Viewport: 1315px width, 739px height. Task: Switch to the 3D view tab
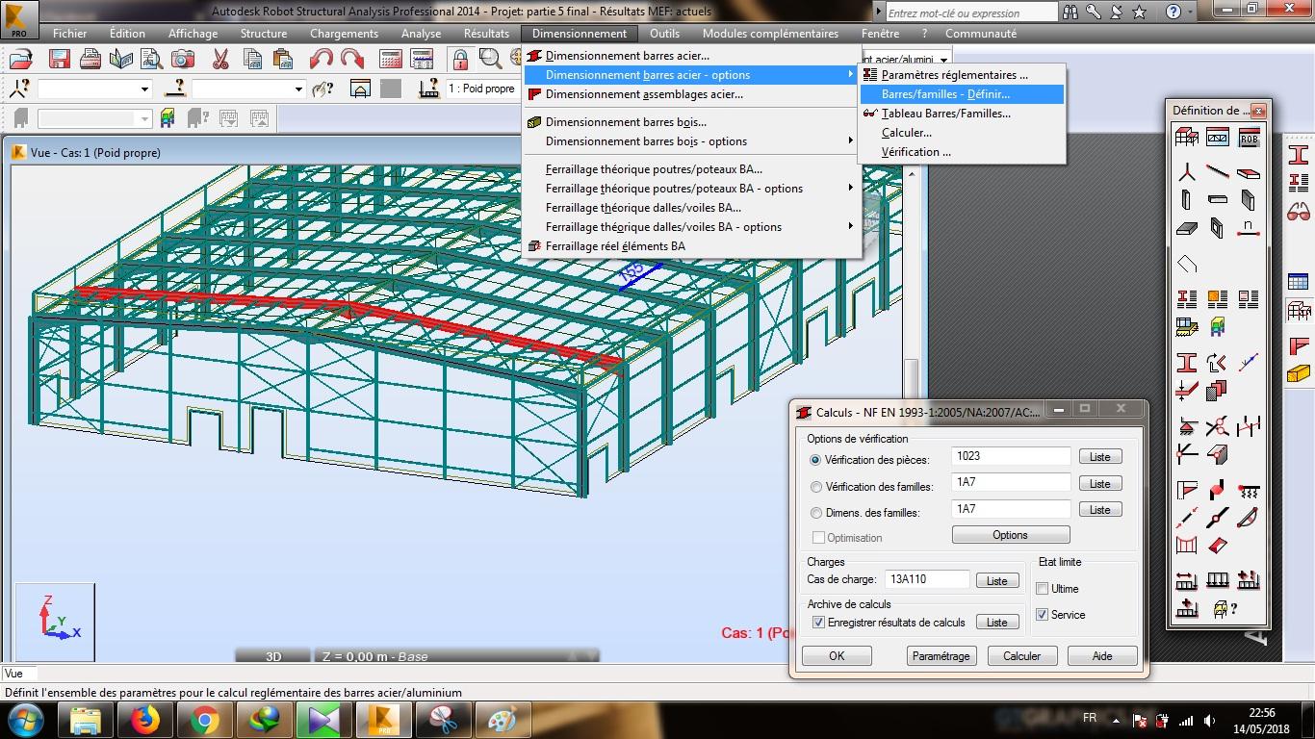pyautogui.click(x=273, y=656)
